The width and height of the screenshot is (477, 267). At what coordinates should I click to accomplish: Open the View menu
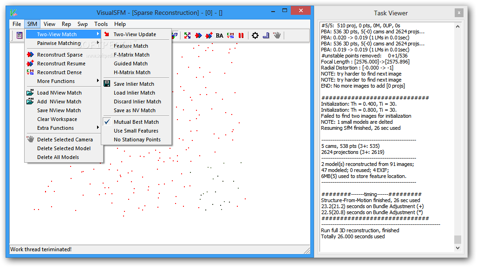[x=49, y=24]
